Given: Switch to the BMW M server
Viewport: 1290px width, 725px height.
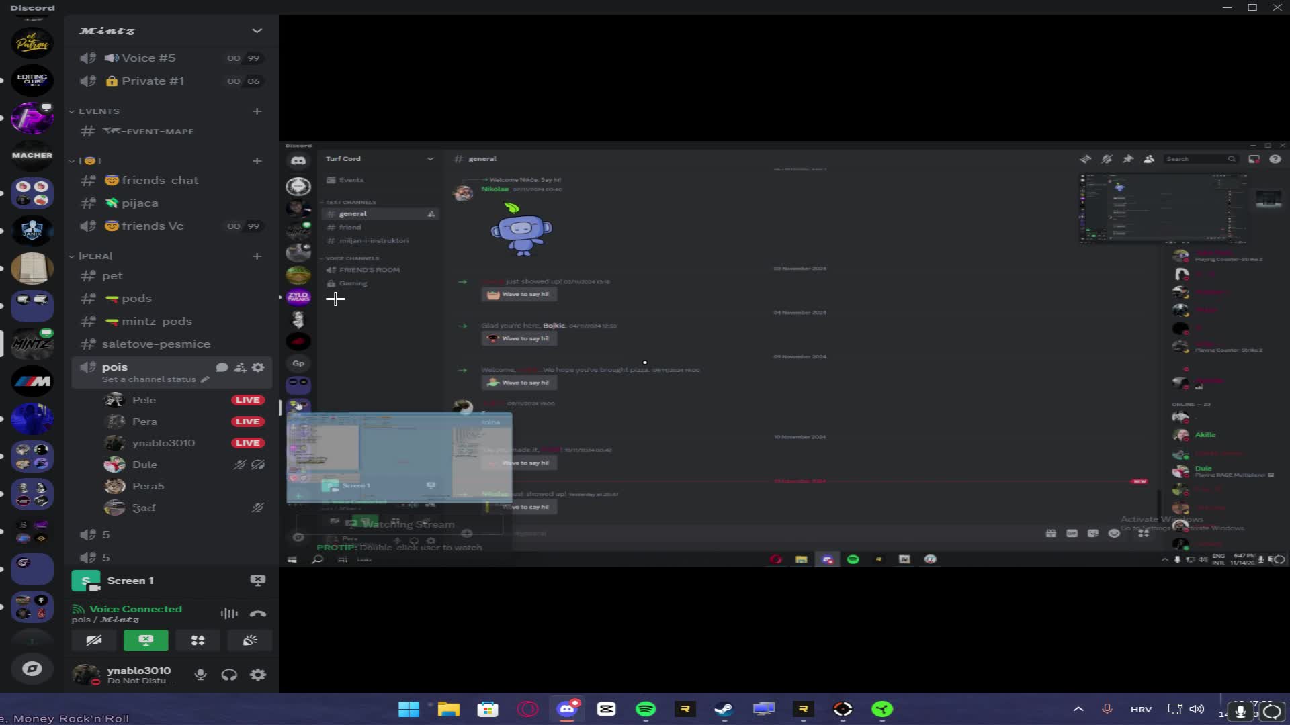Looking at the screenshot, I should [x=32, y=381].
